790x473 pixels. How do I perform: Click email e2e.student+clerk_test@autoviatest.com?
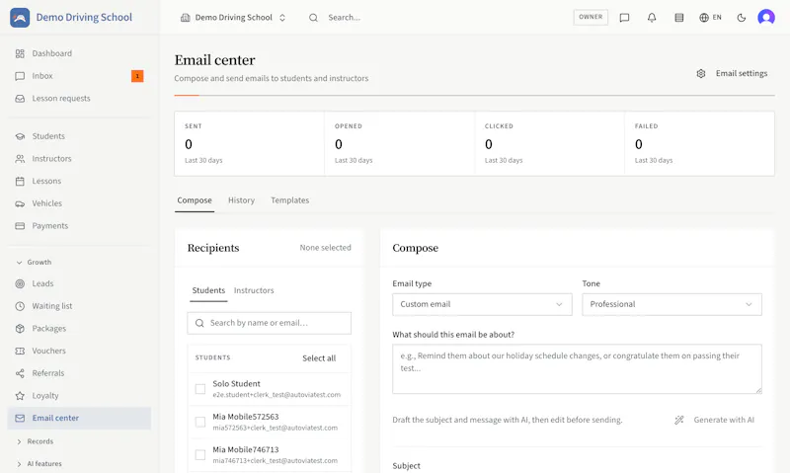pyautogui.click(x=276, y=395)
